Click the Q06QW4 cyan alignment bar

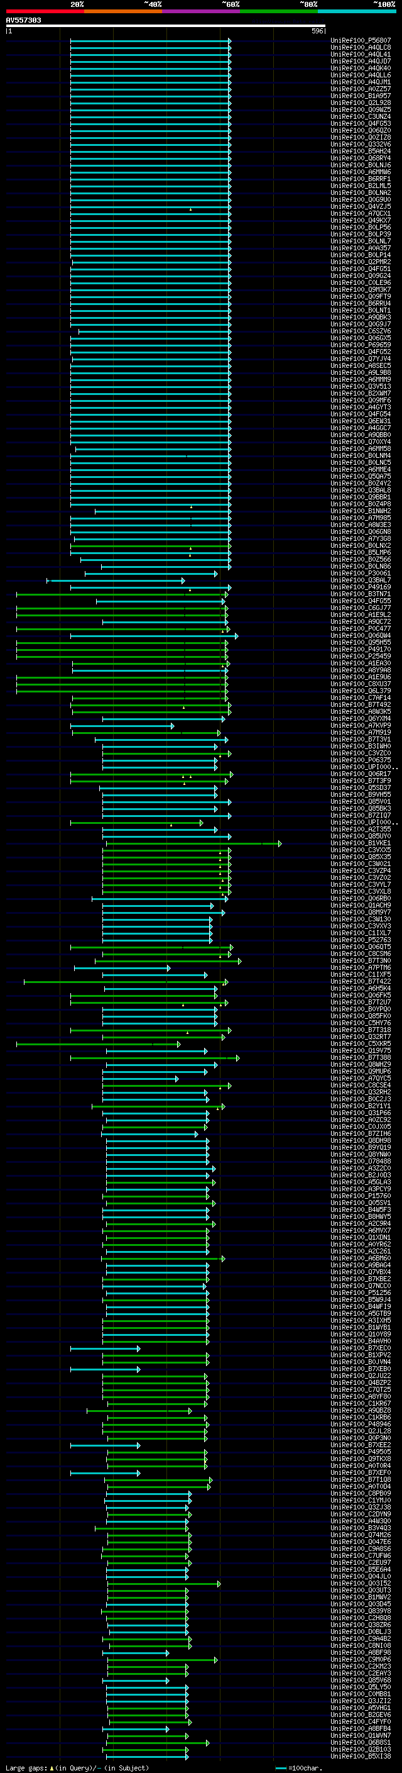[155, 636]
